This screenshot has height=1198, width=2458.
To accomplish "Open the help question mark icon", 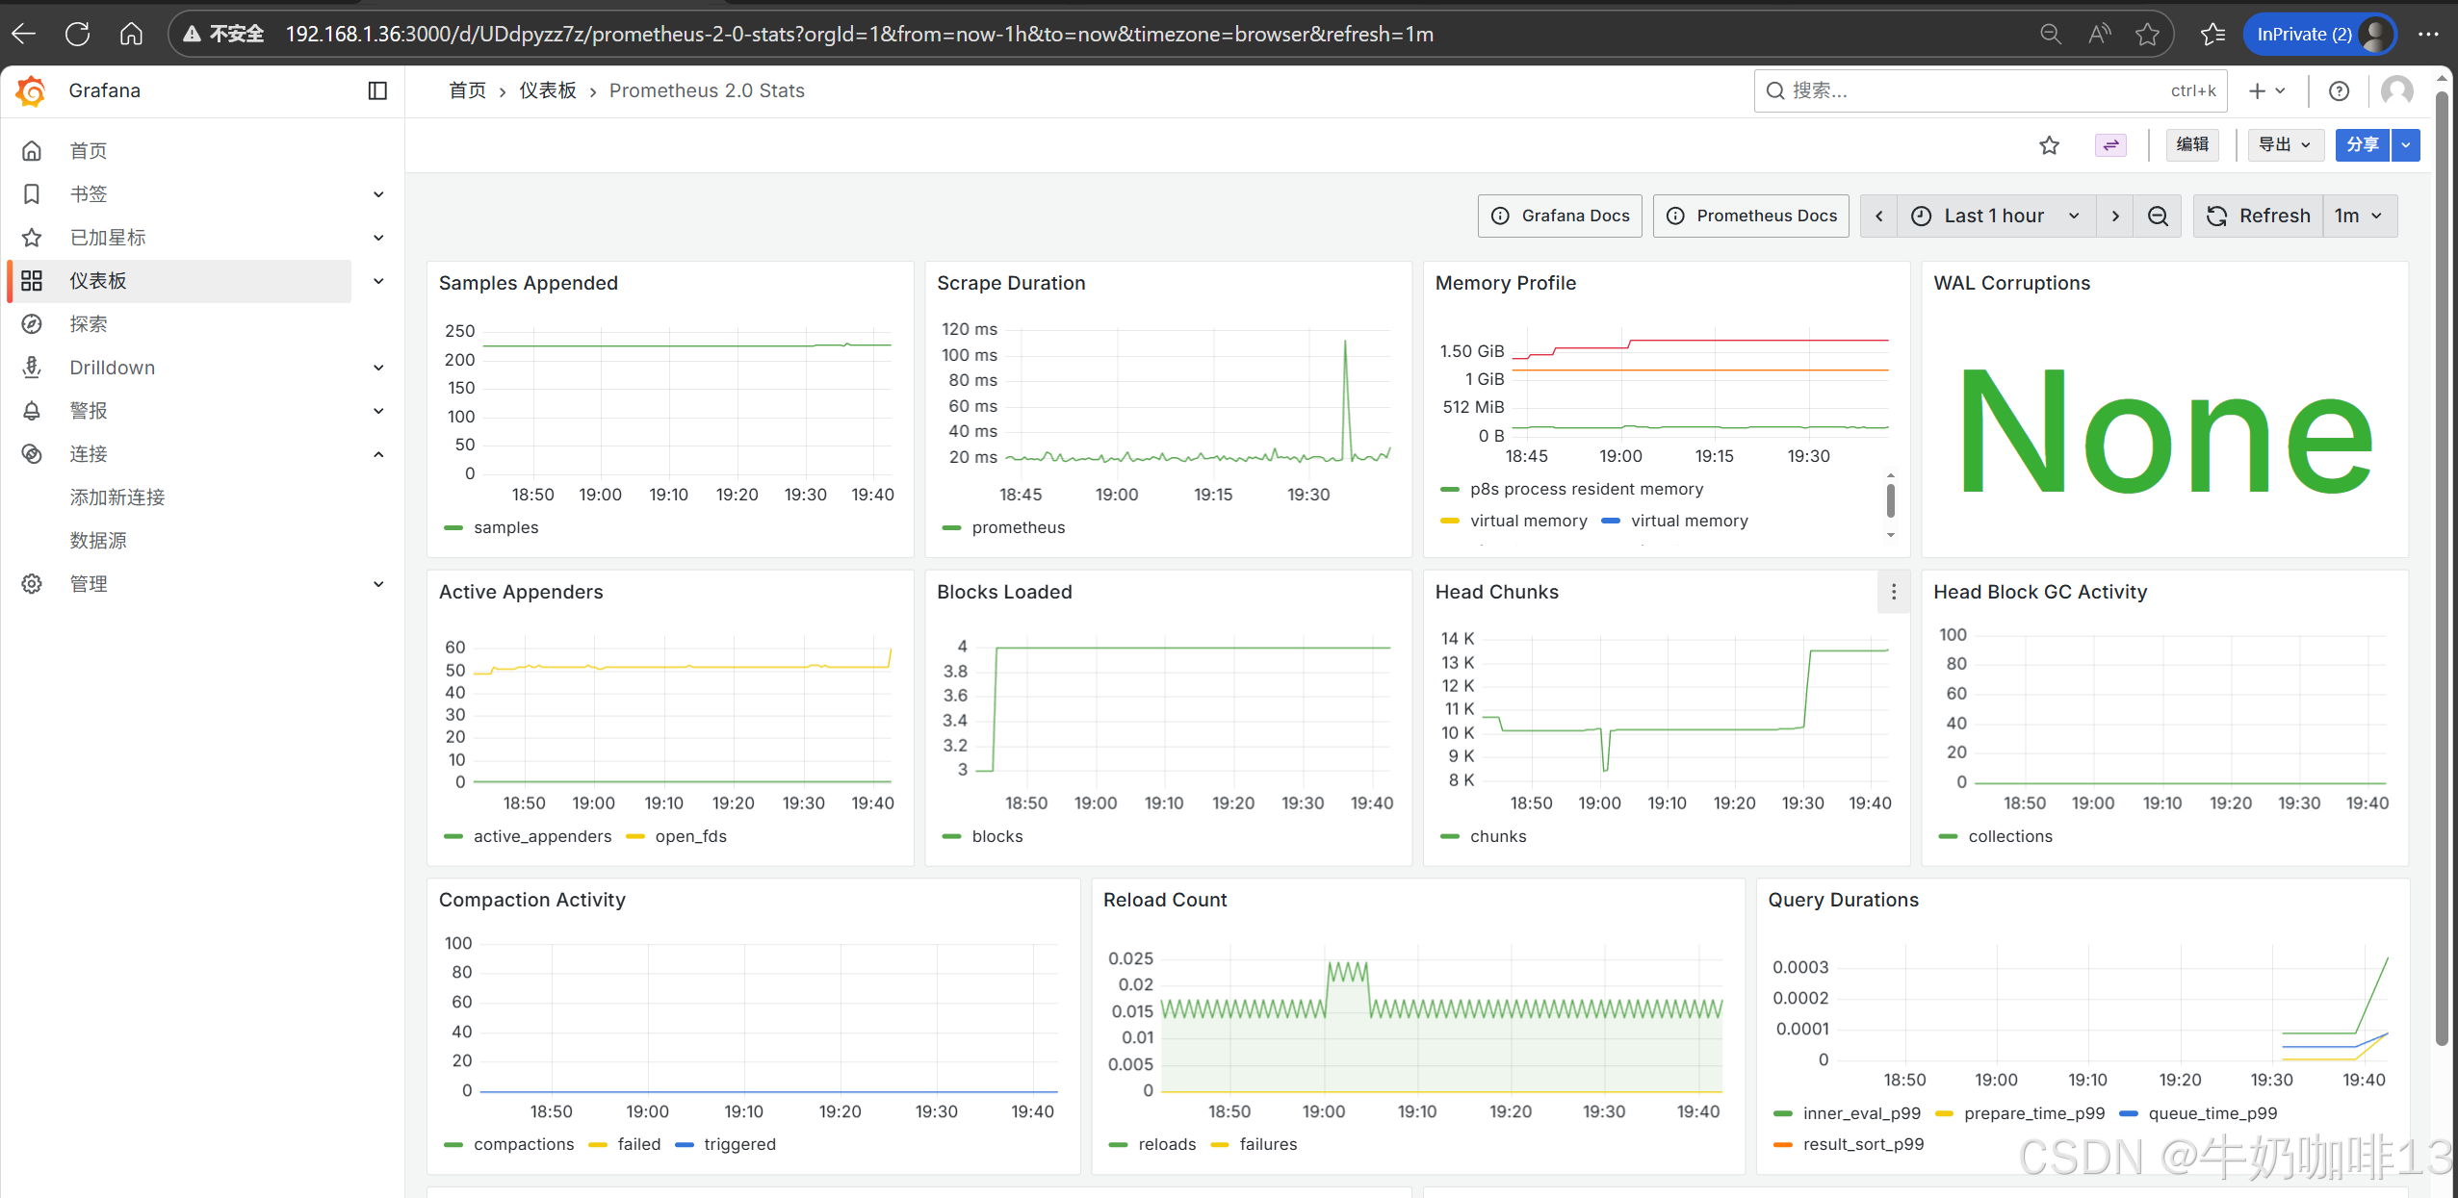I will [x=2339, y=90].
